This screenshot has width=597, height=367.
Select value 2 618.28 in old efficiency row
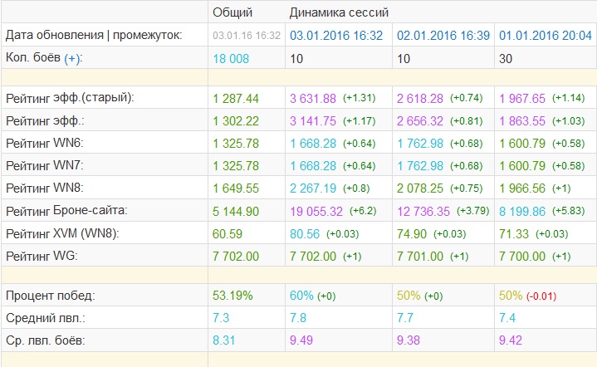[420, 99]
